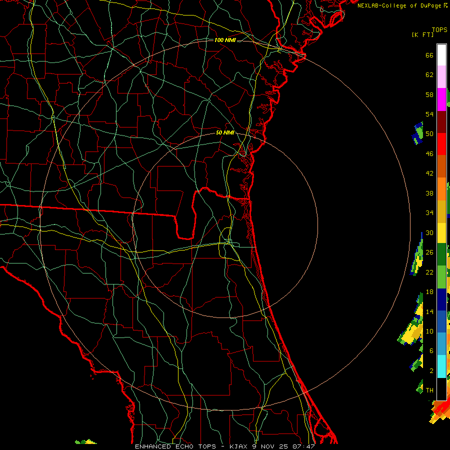Click the '58' legend value
Image resolution: width=450 pixels, height=450 pixels.
pos(429,94)
